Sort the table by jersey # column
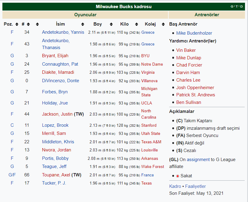The height and width of the screenshot is (202, 248). click(28, 24)
